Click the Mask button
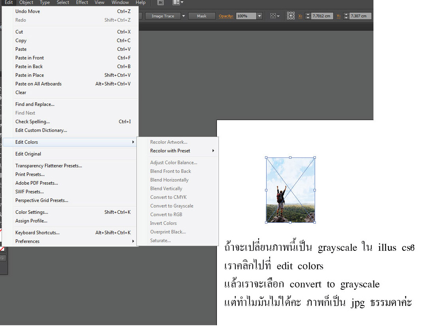Viewport: 433px width, 326px height. coord(202,16)
